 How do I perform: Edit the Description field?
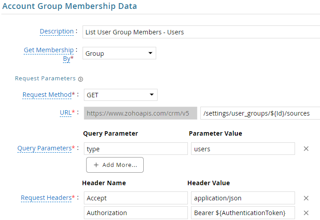[x=201, y=32]
